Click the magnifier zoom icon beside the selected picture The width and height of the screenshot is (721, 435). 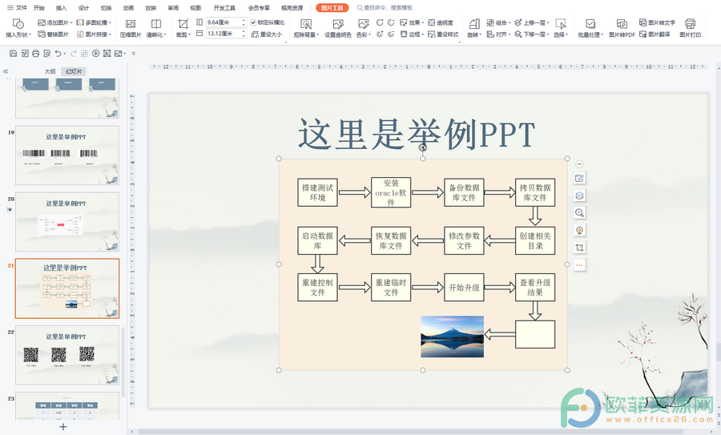[x=579, y=212]
